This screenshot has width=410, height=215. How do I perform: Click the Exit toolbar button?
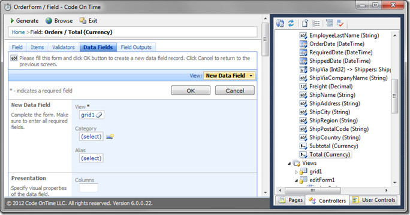88,20
